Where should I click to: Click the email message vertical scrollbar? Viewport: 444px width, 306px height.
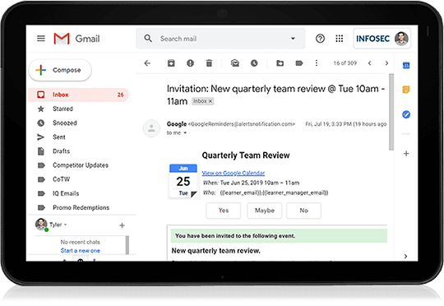pyautogui.click(x=391, y=112)
